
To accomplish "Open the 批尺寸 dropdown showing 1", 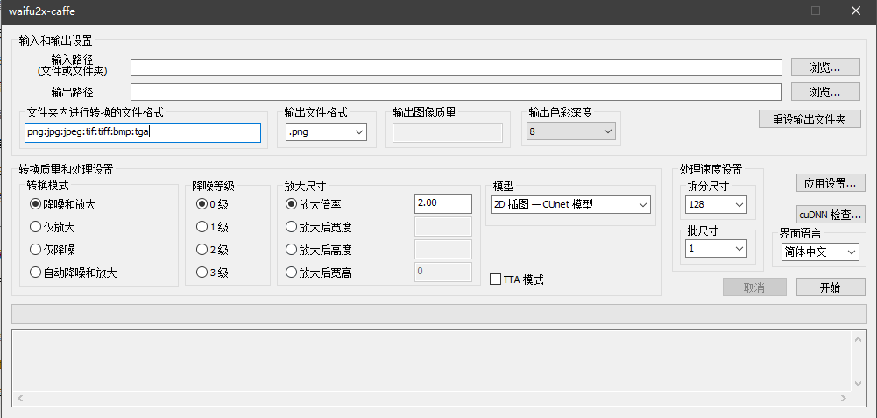I will (x=716, y=249).
